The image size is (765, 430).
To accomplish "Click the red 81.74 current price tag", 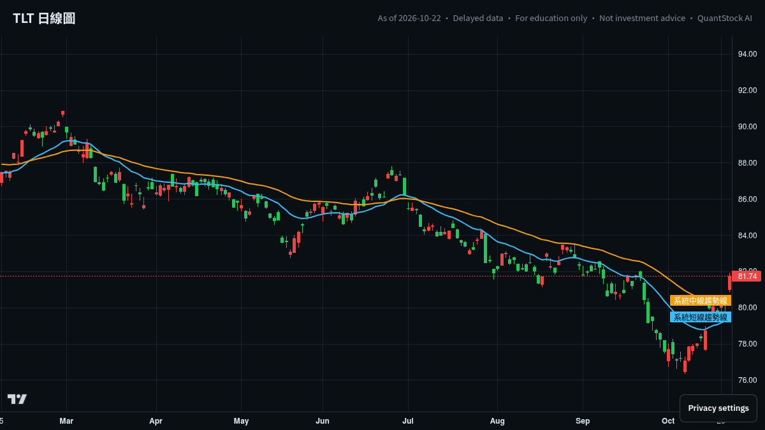I will [747, 276].
